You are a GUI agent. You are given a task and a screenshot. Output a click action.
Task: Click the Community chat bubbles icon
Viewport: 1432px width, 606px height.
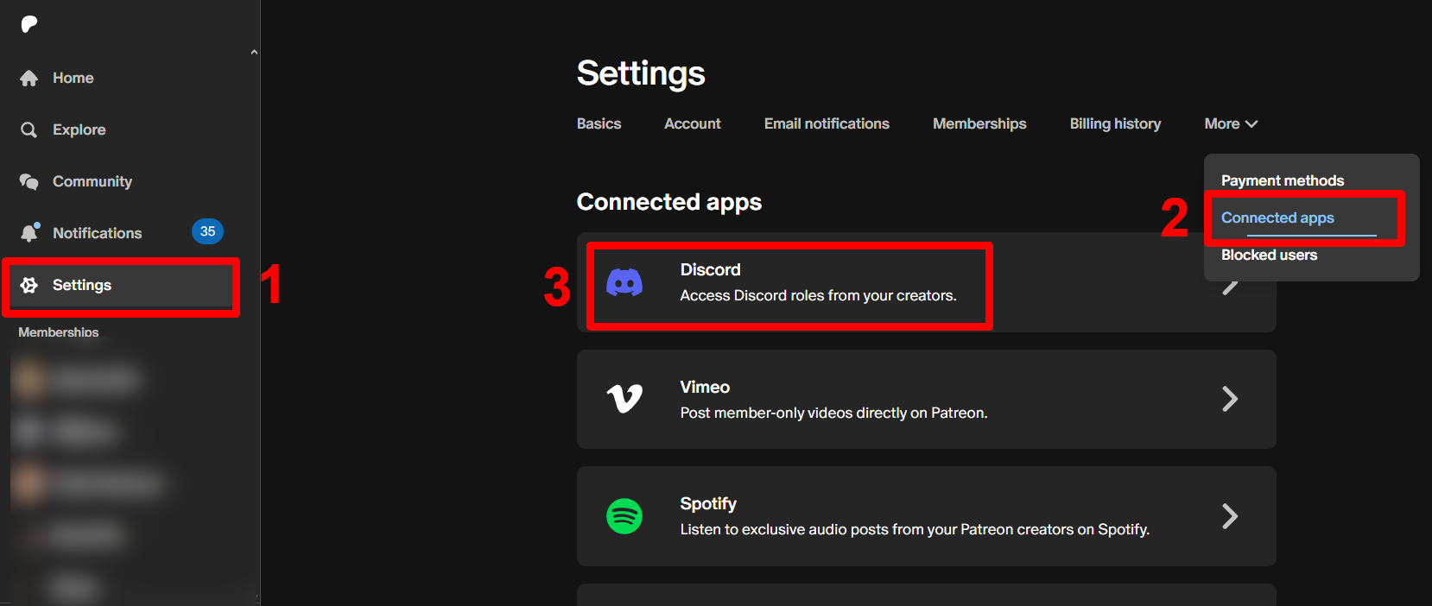coord(29,182)
